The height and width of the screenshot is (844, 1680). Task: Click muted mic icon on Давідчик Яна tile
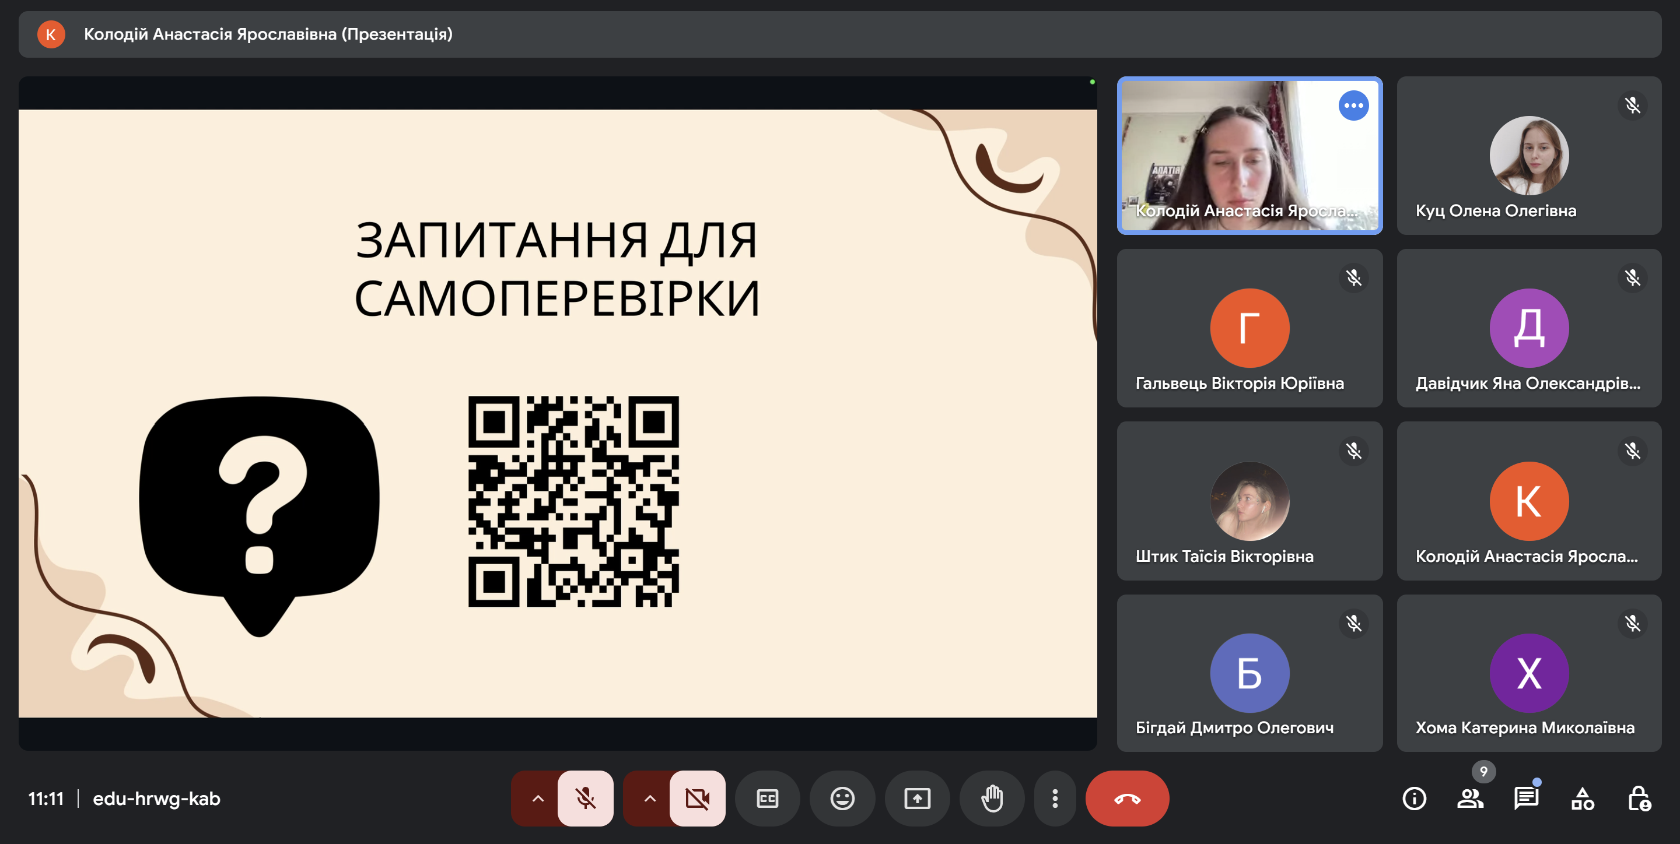pyautogui.click(x=1632, y=278)
